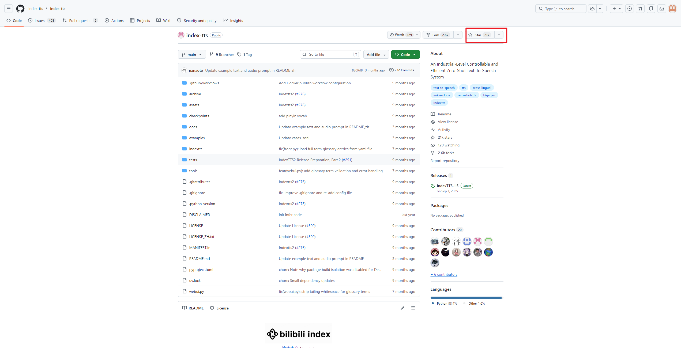Open the user avatar menu
The height and width of the screenshot is (348, 681).
click(x=672, y=9)
